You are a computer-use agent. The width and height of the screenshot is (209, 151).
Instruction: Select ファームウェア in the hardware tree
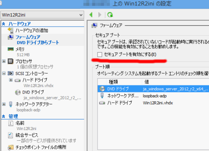click(x=28, y=37)
